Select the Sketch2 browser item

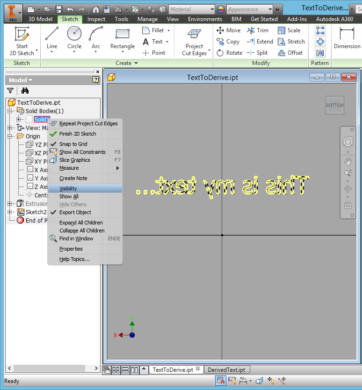point(36,212)
